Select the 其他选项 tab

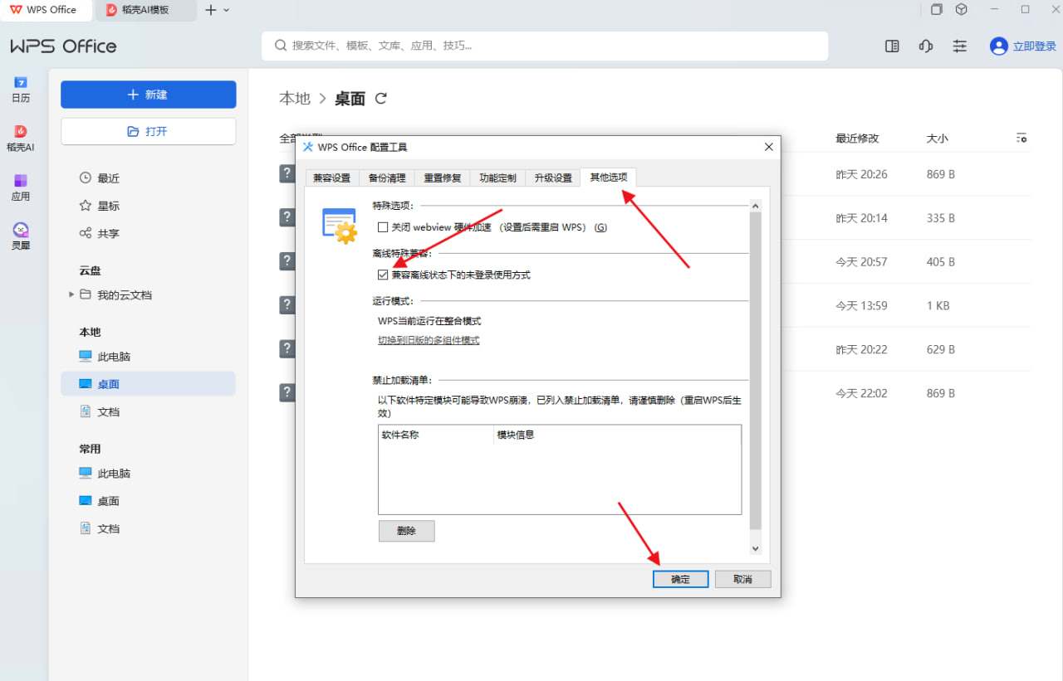[x=609, y=177]
